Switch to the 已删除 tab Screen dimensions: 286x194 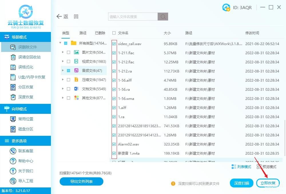100,33
